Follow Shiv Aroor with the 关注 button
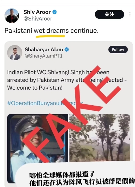 110,14
